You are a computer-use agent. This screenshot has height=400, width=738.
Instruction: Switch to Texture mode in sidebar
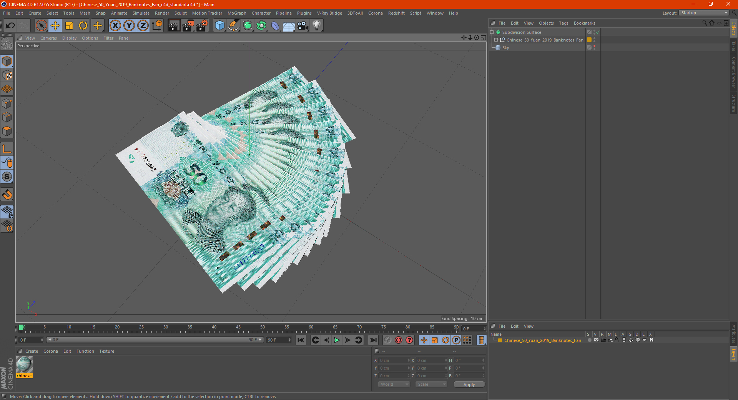tap(7, 75)
